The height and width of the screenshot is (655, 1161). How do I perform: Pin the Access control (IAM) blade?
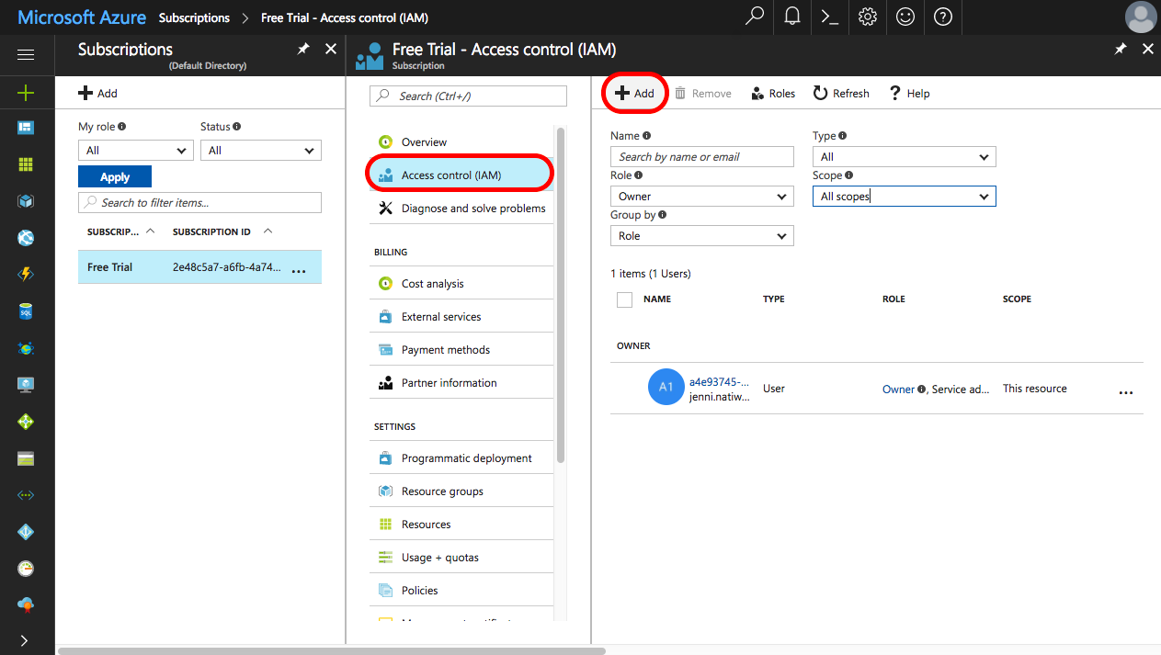pos(1121,50)
